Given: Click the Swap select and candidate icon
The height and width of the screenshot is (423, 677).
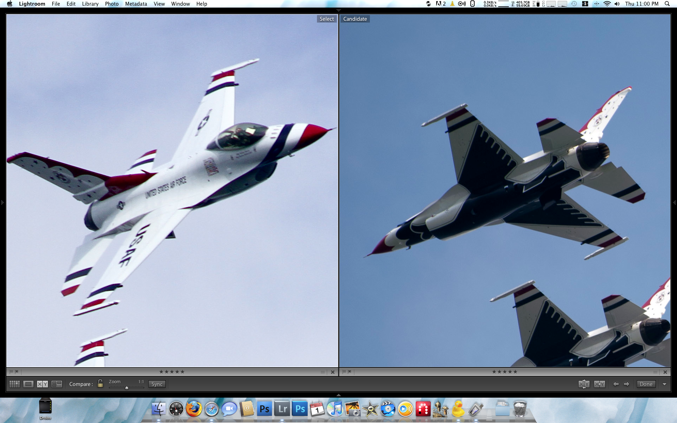Looking at the screenshot, I should [584, 384].
